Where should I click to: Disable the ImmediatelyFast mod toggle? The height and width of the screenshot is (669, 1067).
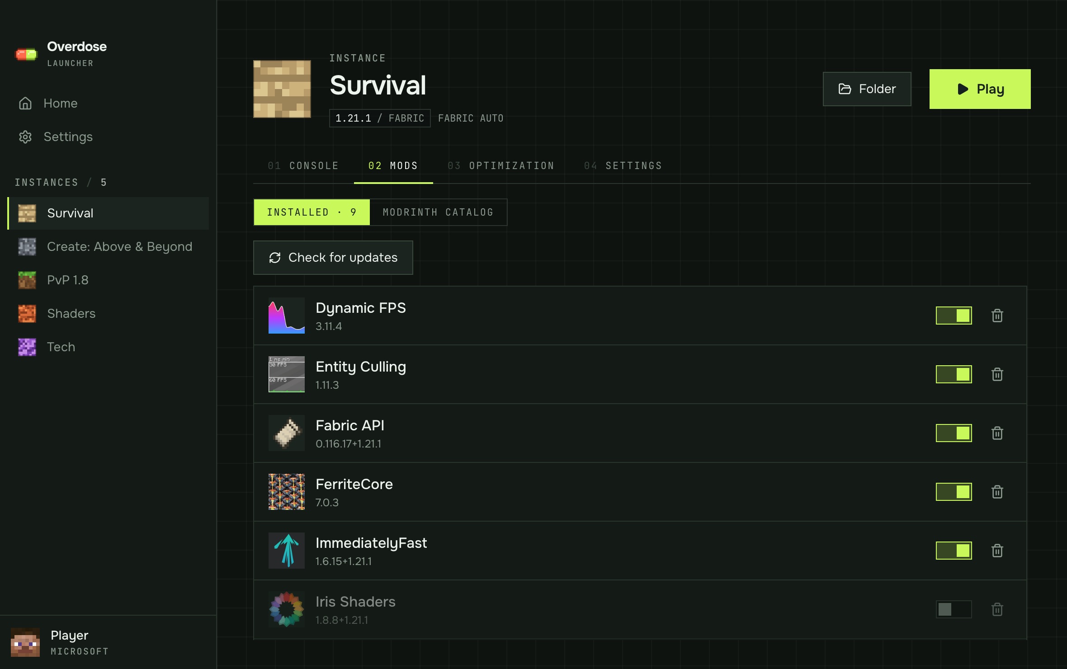pos(954,551)
